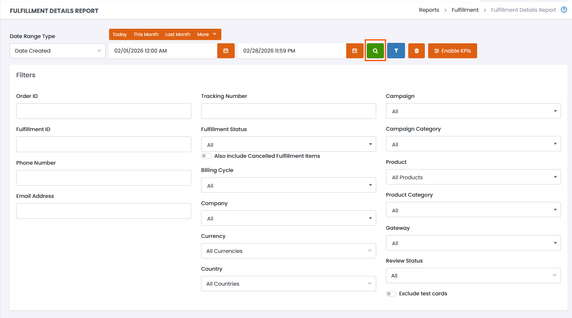Choose the This Month date range
The width and height of the screenshot is (572, 318).
[146, 34]
